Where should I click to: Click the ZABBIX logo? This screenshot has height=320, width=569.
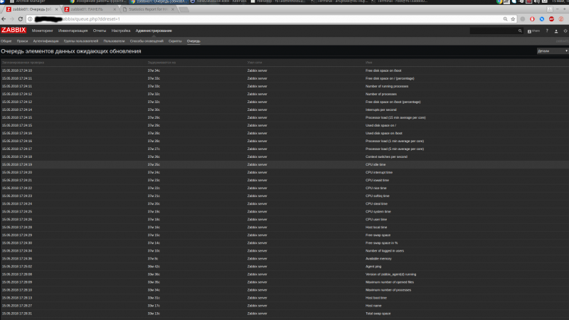[x=14, y=30]
